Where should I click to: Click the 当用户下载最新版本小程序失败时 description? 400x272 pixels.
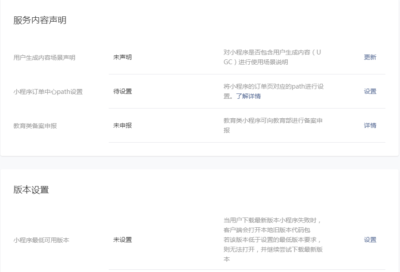(x=273, y=240)
